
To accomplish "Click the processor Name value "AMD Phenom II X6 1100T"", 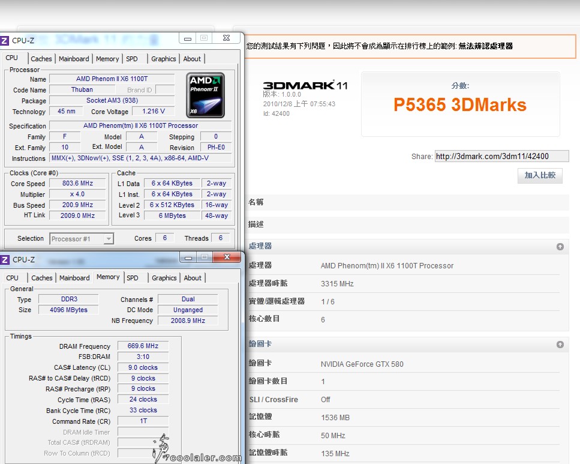I will click(x=112, y=79).
